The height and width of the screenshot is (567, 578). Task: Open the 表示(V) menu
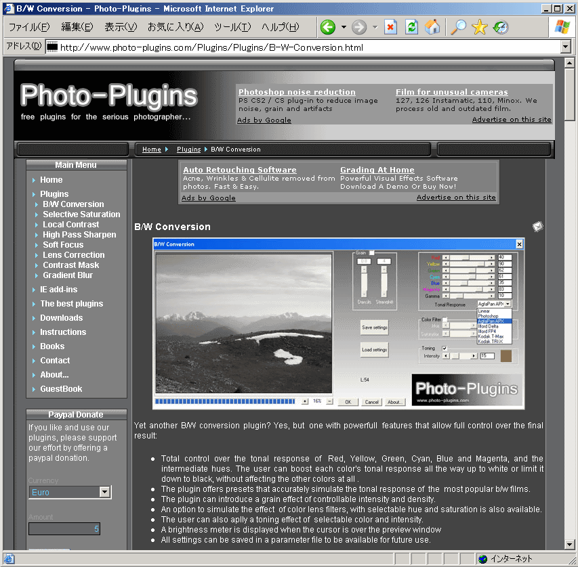121,27
